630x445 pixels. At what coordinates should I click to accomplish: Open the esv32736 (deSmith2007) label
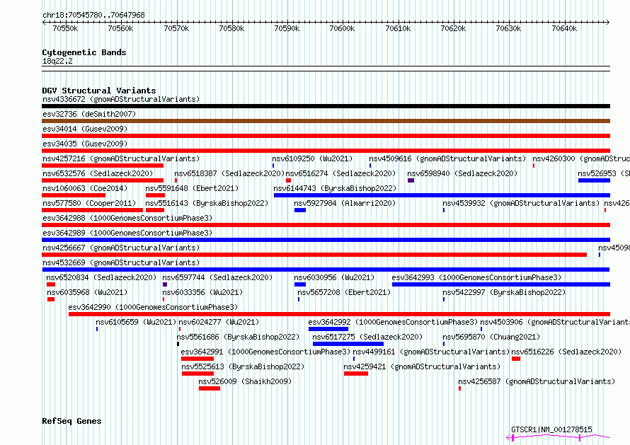click(x=89, y=114)
